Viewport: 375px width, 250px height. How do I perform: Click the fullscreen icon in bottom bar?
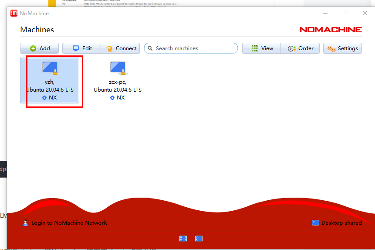[183, 239]
